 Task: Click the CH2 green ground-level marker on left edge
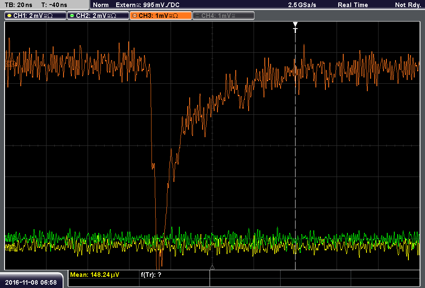(10, 238)
